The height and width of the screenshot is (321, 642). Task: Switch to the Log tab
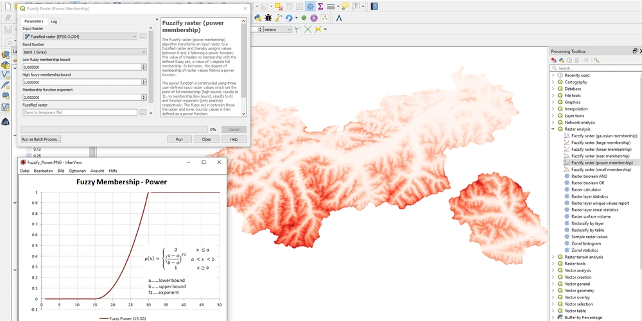(x=54, y=21)
